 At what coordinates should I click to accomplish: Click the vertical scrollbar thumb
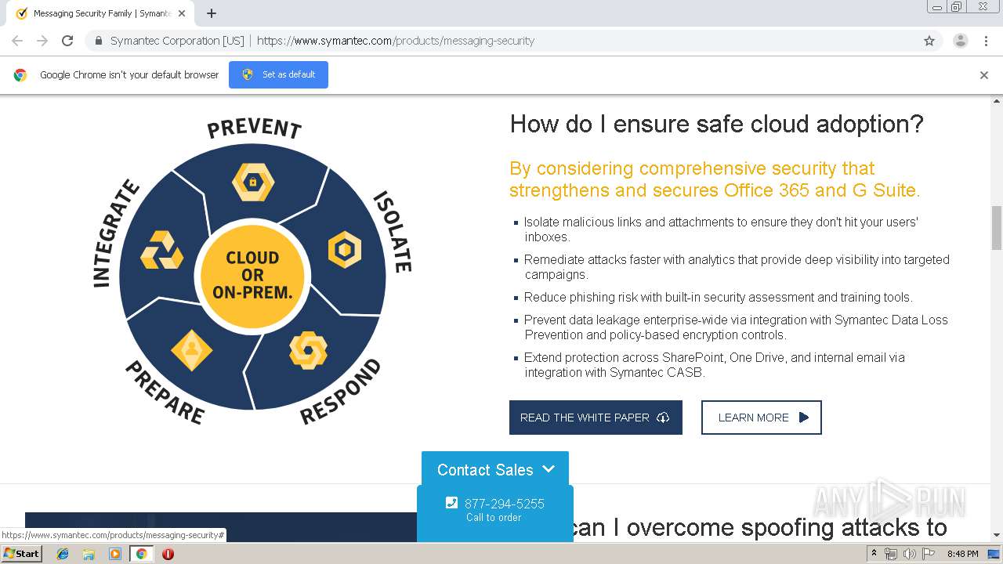pos(997,228)
